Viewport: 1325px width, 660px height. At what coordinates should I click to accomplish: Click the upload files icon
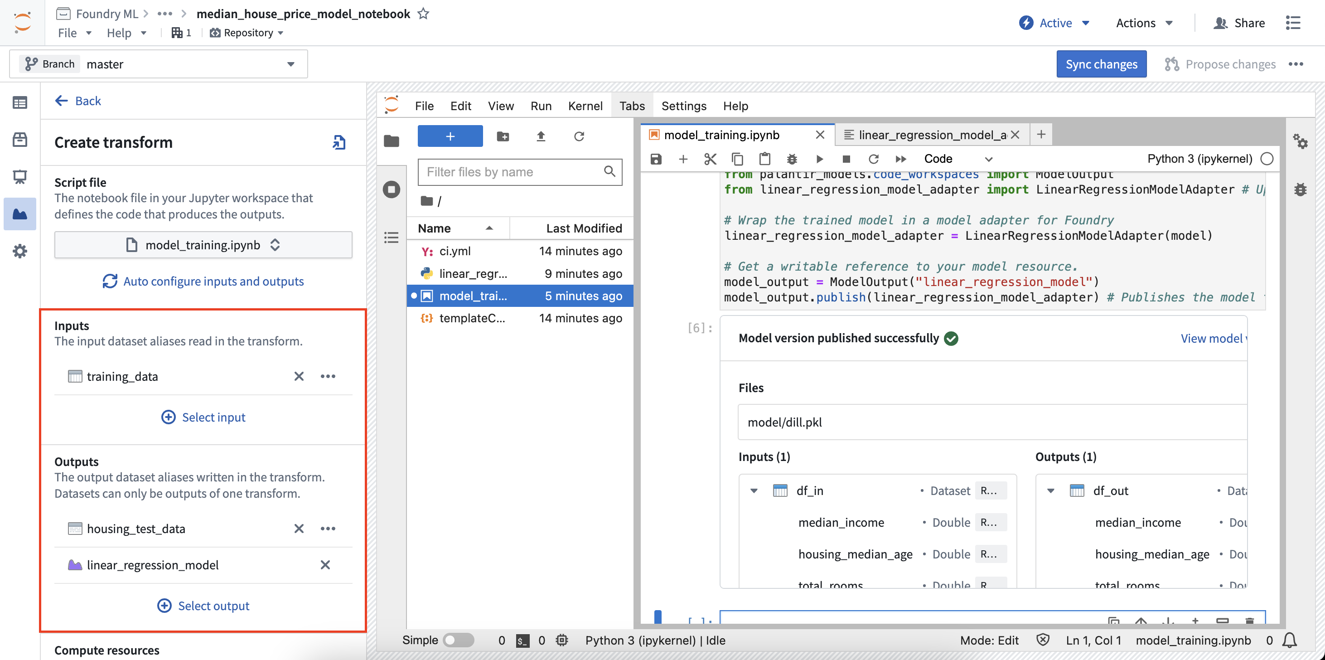click(x=541, y=136)
